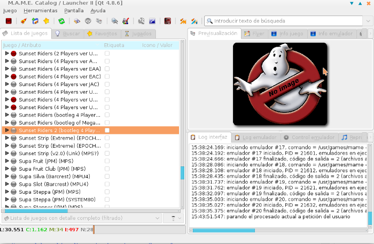Viewport: 374px width, 244px height.
Task: Click the Icono / Valor column header
Action: click(158, 45)
